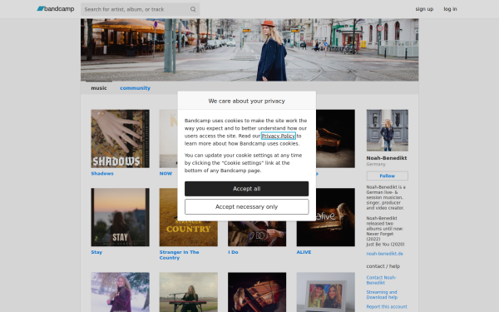Follow Noah-Benedikt
499x312 pixels.
pyautogui.click(x=387, y=176)
